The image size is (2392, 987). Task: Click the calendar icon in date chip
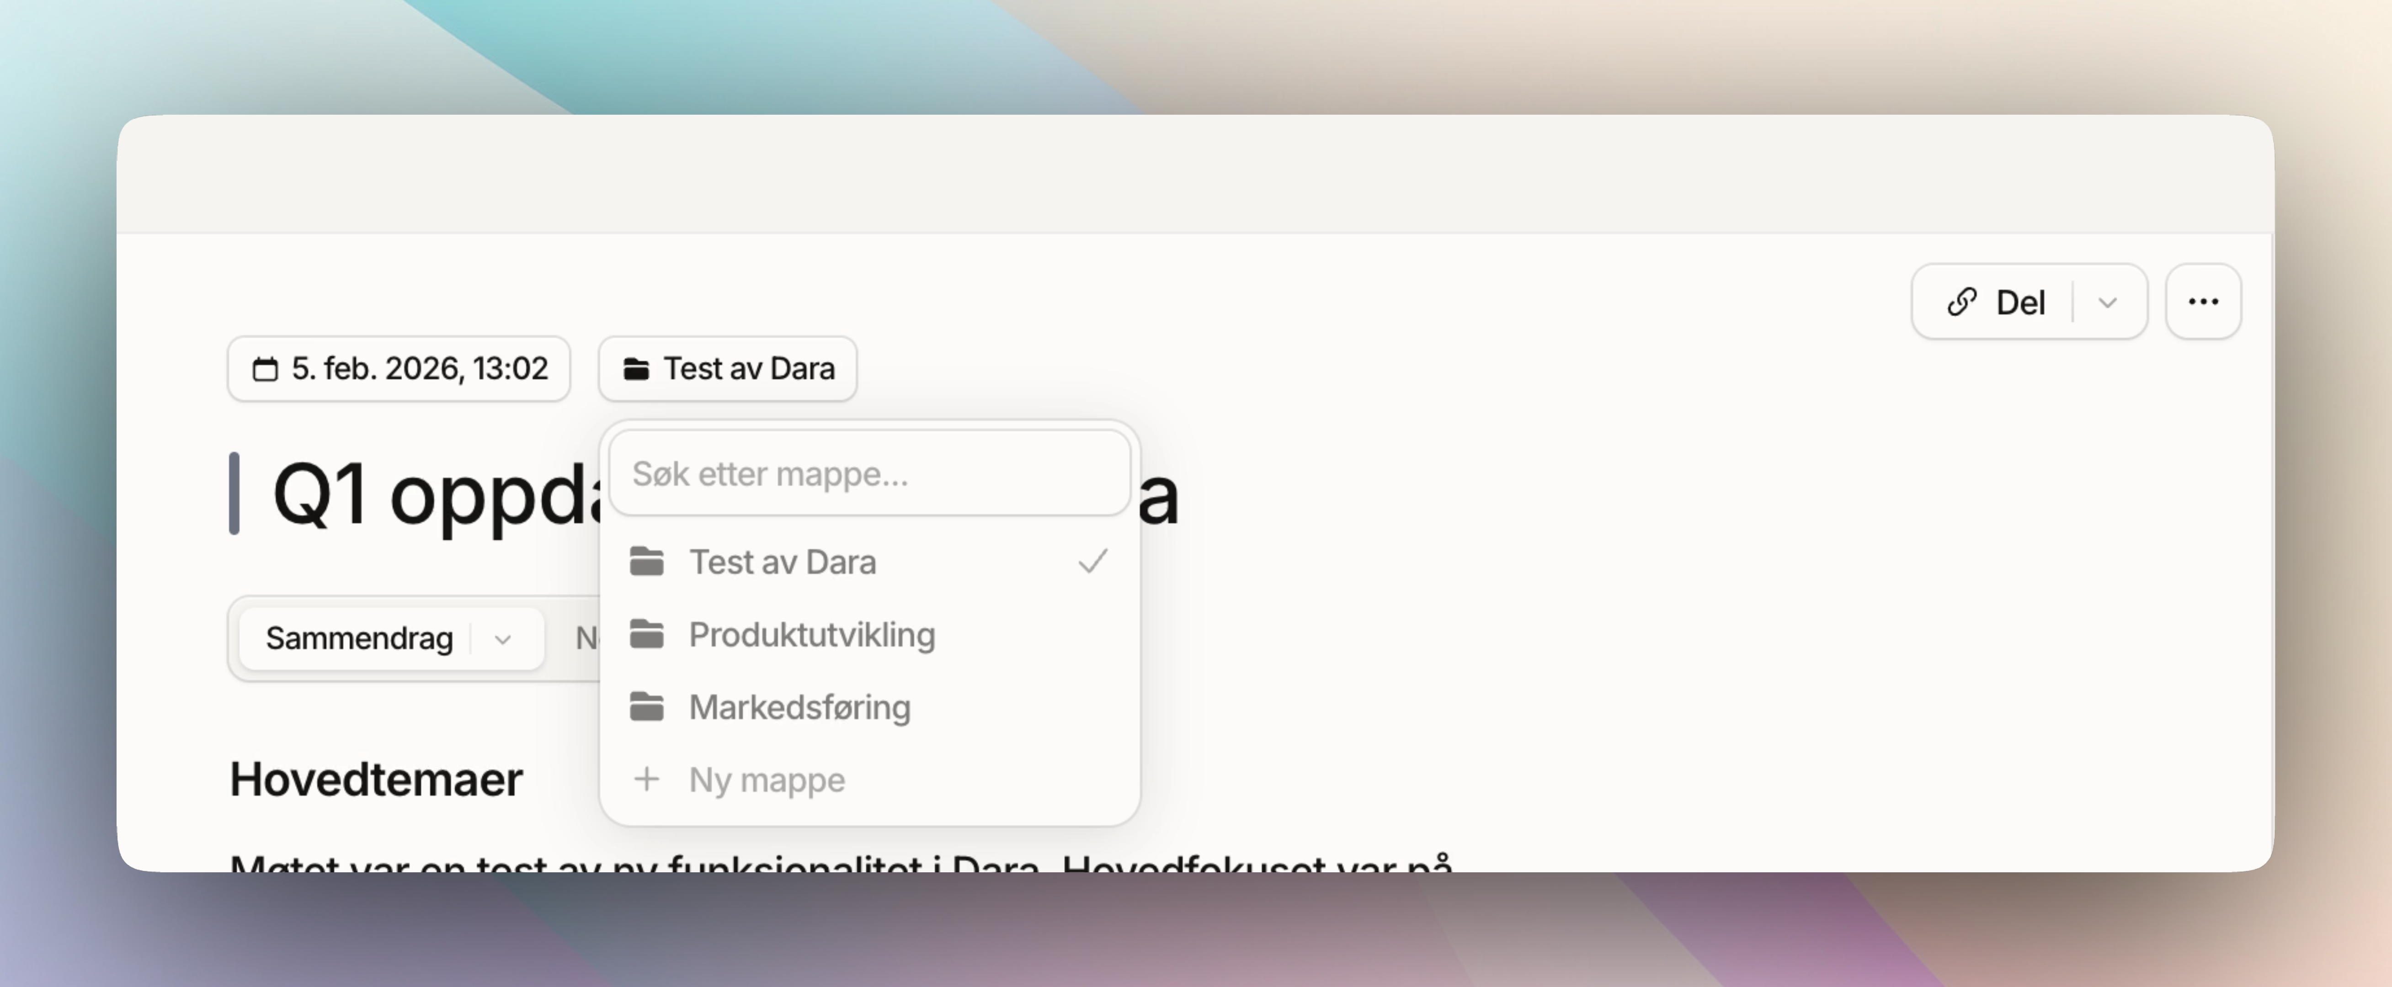coord(265,370)
